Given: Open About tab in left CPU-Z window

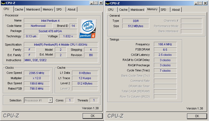Looking at the screenshot, I should 71,9.
